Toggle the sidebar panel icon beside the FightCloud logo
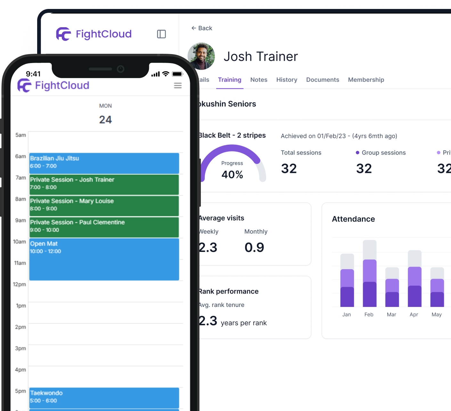The image size is (451, 411). [161, 34]
